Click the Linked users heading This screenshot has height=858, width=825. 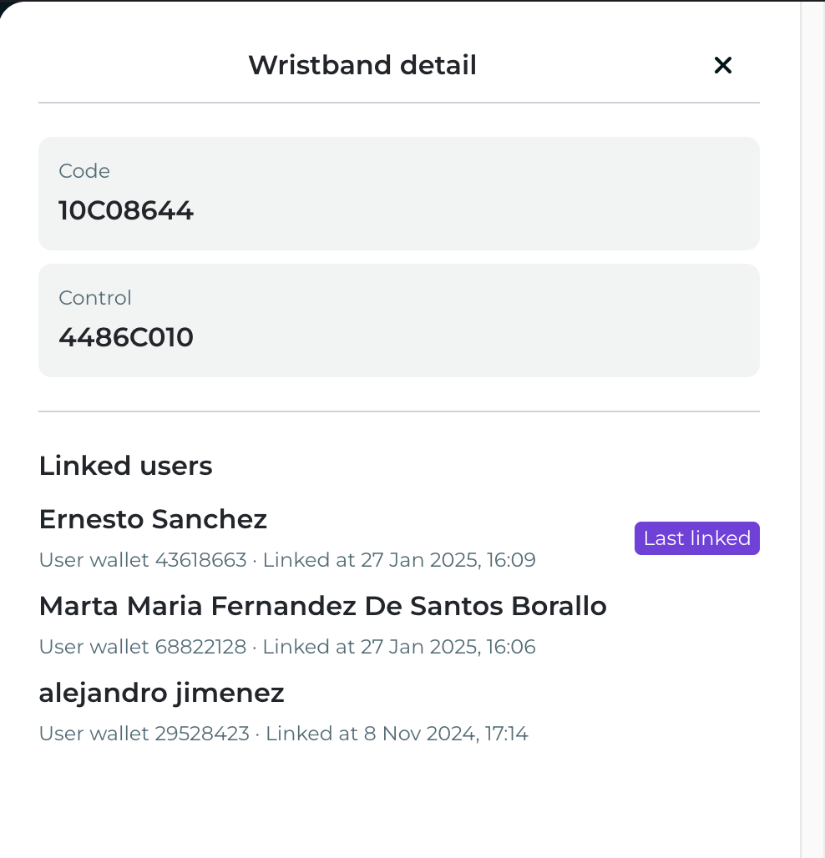point(125,466)
